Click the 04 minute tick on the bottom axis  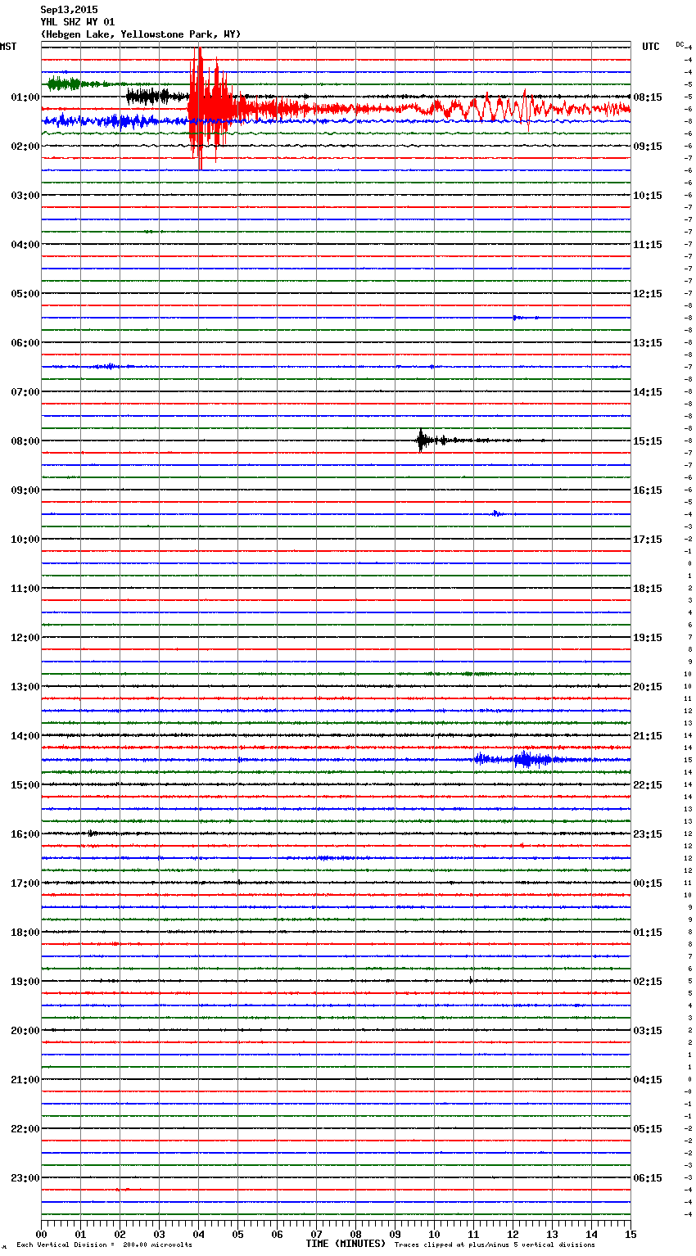(198, 1234)
